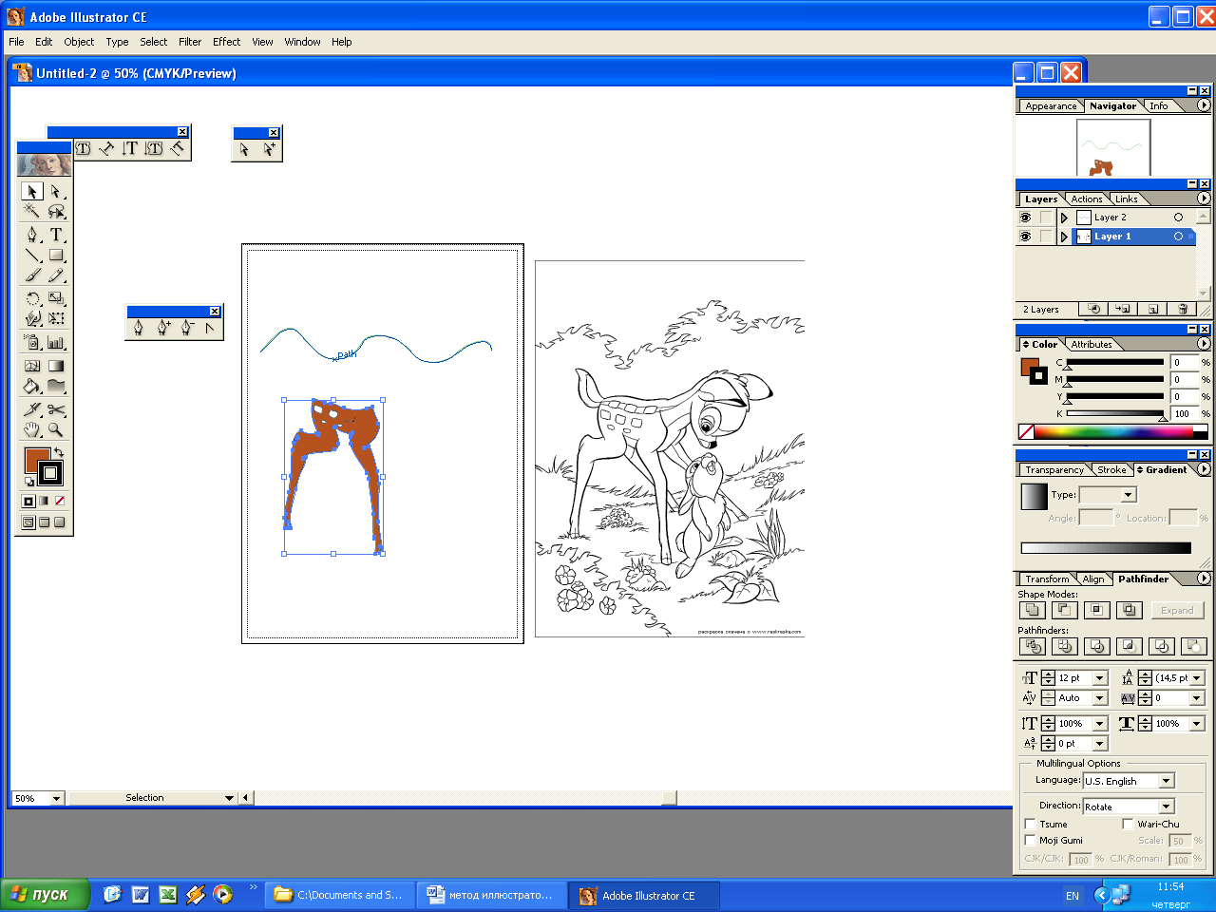Viewport: 1216px width, 912px height.
Task: Select the Gradient tool in the toolbox
Action: tap(56, 365)
